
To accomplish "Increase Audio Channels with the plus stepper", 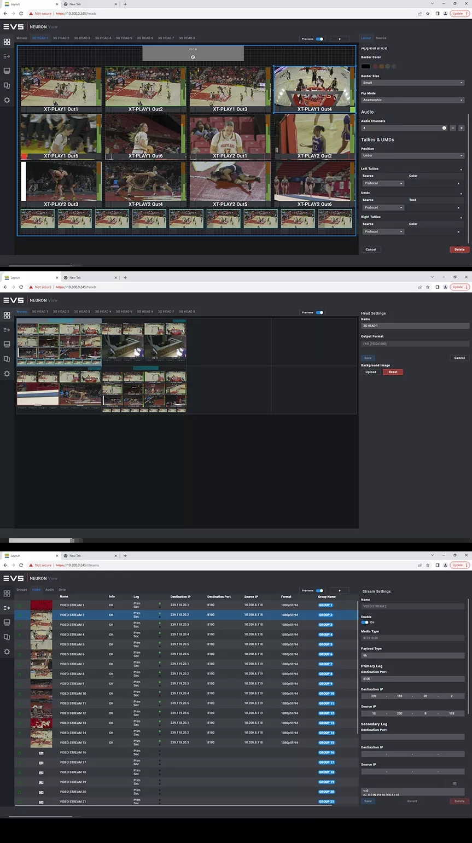I will [461, 128].
